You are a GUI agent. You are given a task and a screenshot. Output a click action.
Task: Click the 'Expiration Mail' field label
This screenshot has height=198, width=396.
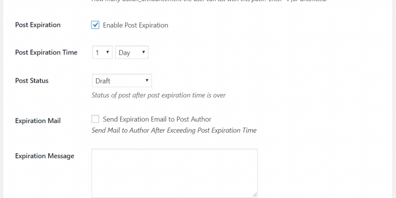tap(38, 121)
